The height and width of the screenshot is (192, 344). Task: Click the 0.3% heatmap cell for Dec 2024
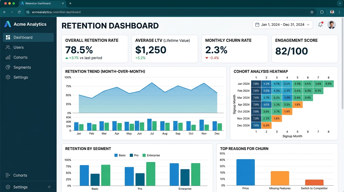(266, 125)
